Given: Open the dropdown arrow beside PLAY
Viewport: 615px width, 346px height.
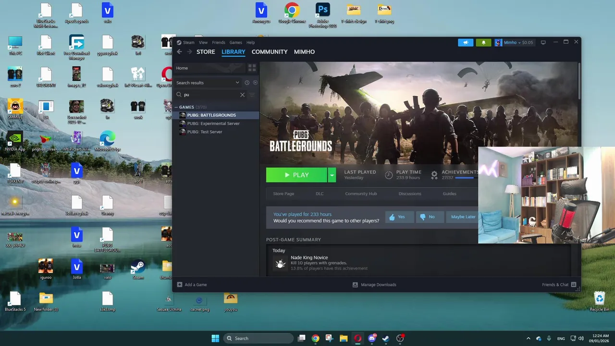Looking at the screenshot, I should 332,175.
